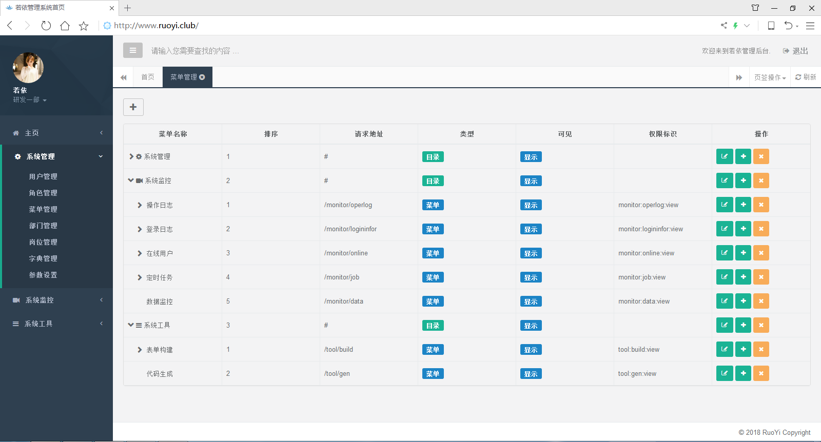Delete the 登录日志 menu row
821x442 pixels.
click(761, 229)
